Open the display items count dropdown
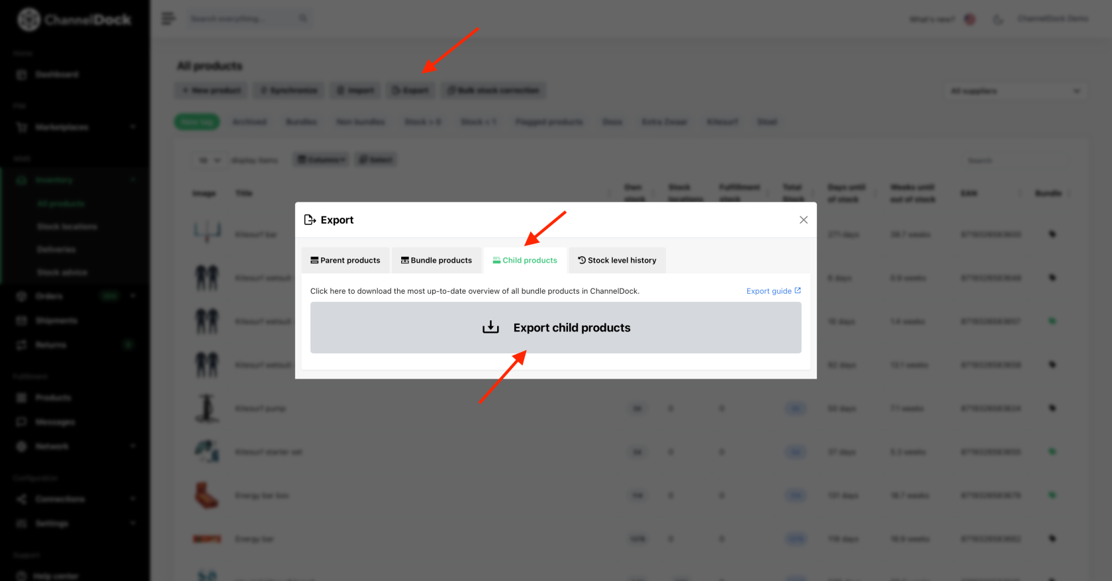This screenshot has height=581, width=1112. point(209,160)
